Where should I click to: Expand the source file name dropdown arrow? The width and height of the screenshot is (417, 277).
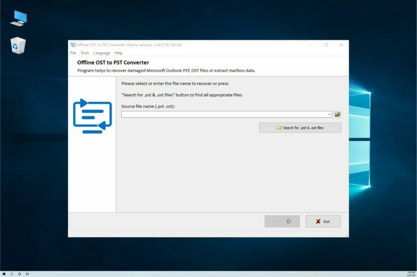click(329, 115)
